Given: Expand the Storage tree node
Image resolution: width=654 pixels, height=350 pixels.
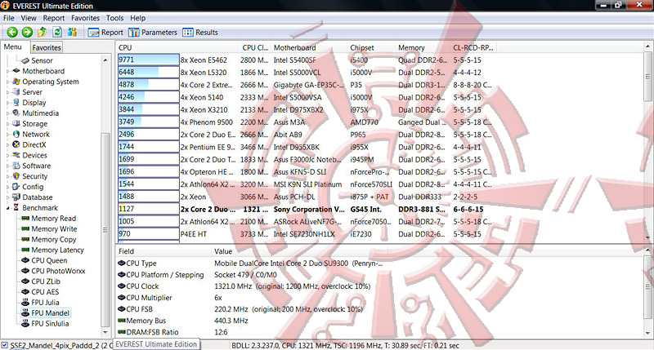Looking at the screenshot, I should 8,124.
